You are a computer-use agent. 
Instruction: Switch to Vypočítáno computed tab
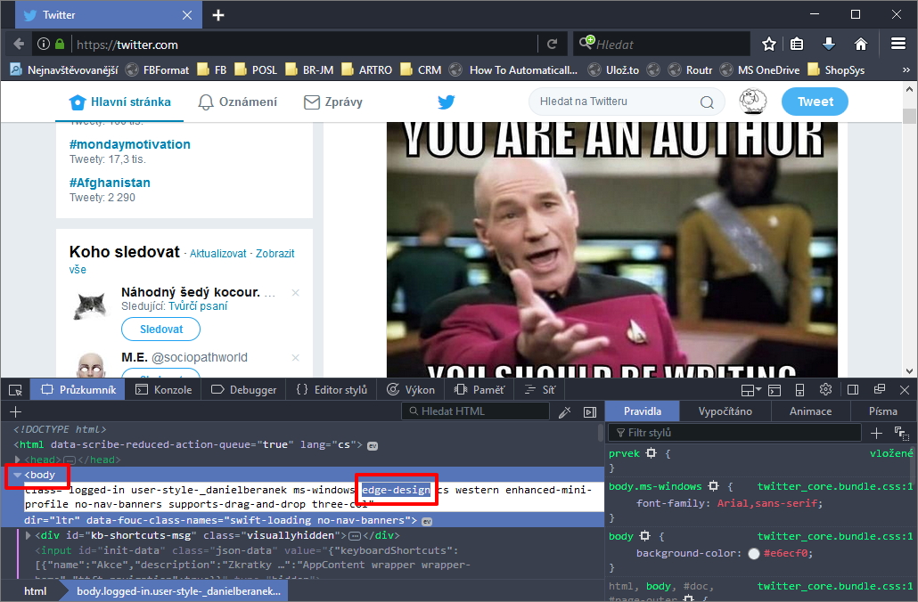[x=725, y=411]
